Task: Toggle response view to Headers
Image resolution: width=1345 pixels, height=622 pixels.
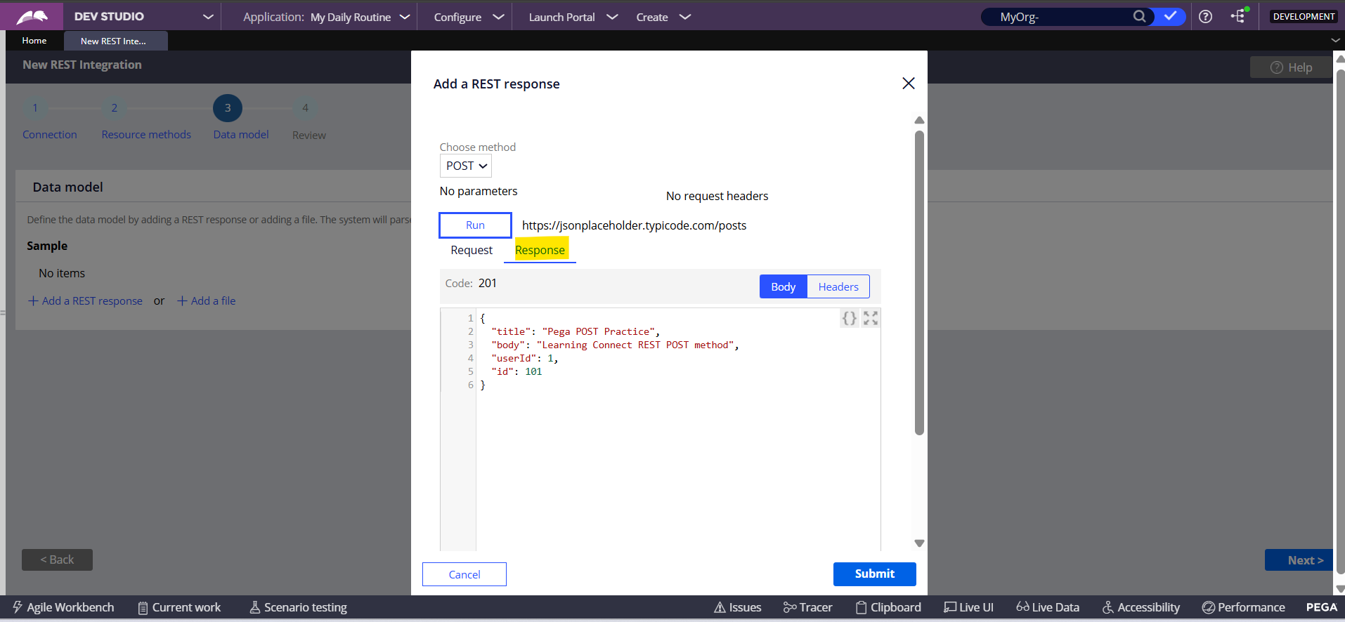Action: point(838,286)
